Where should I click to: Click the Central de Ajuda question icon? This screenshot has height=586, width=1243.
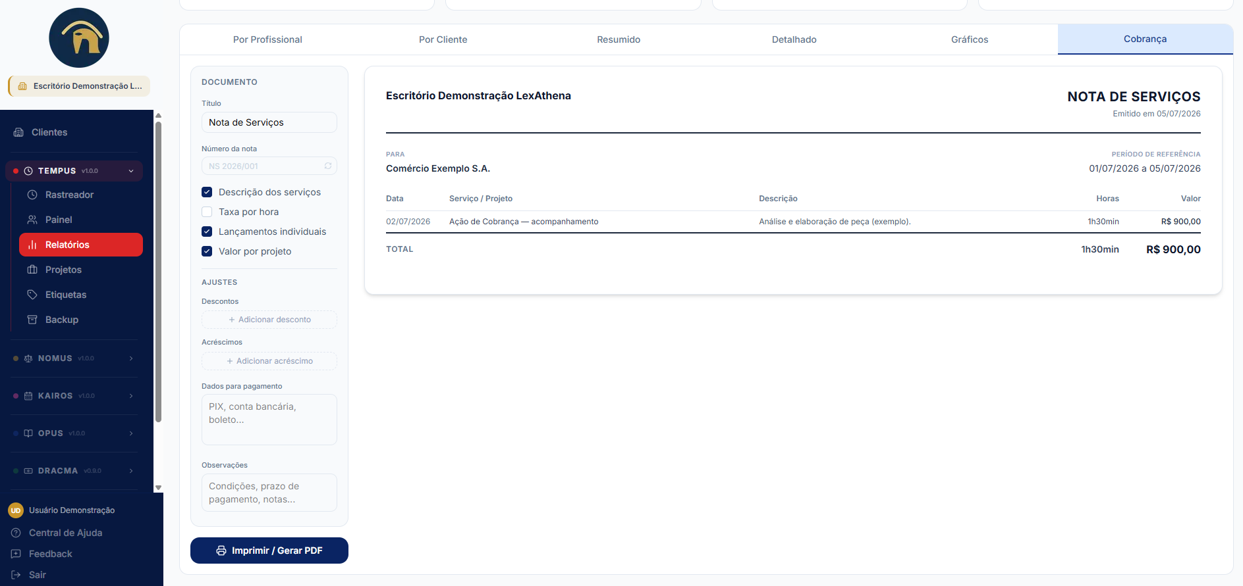16,533
